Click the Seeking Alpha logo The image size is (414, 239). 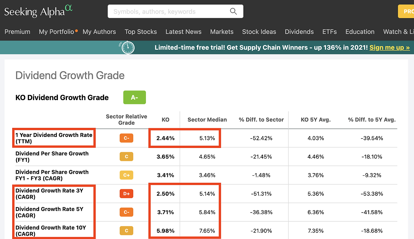[x=38, y=11]
